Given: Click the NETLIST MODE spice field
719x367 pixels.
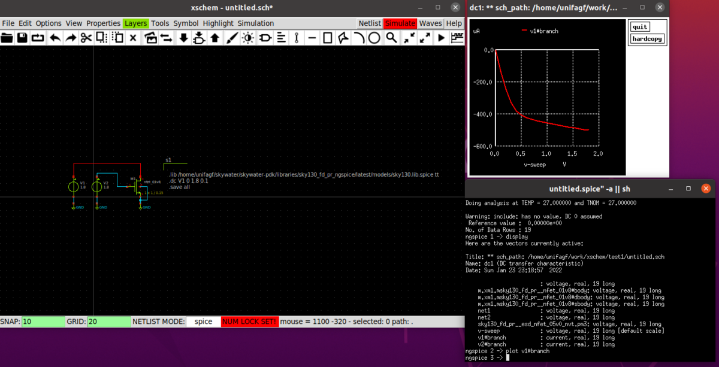Looking at the screenshot, I should [x=203, y=321].
